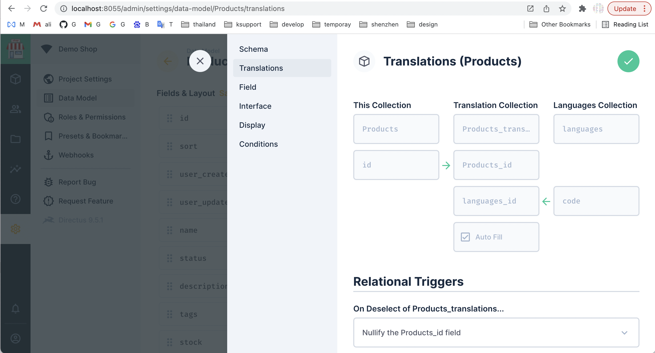Open the Conditions tab
Screen dimensions: 655x353
tap(258, 144)
